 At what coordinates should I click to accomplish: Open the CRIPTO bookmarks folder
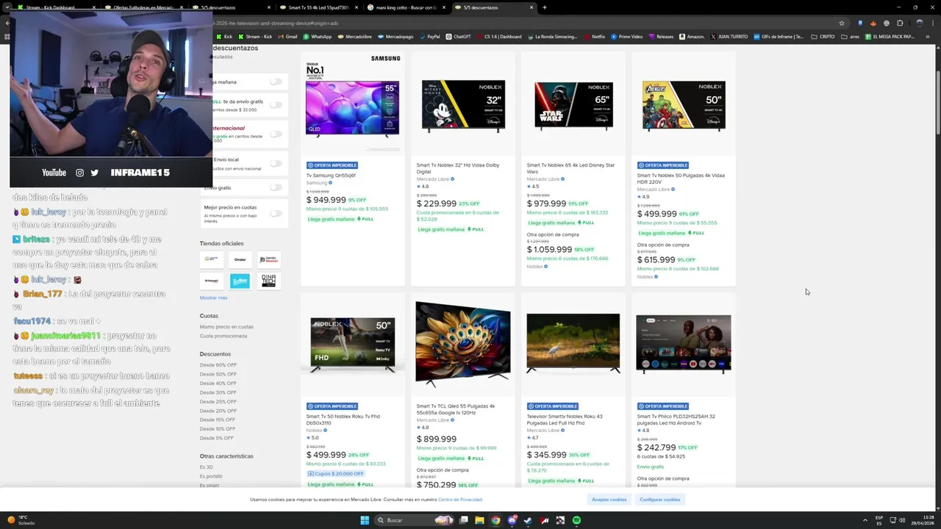tap(823, 36)
